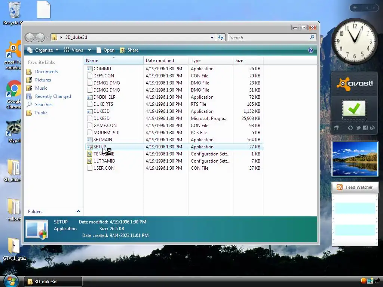The height and width of the screenshot is (287, 383).
Task: Click the Forward navigation button
Action: 40,37
